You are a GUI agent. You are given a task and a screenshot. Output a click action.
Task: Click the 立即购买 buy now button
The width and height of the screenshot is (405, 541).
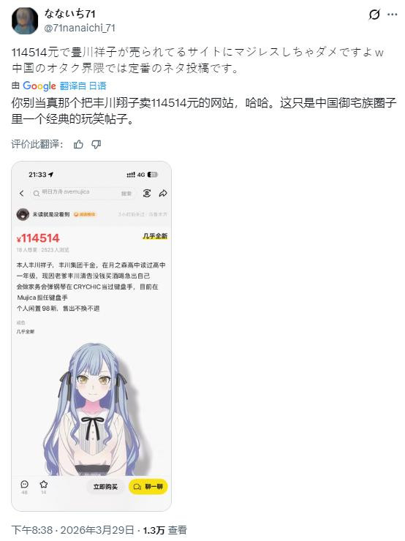[105, 486]
